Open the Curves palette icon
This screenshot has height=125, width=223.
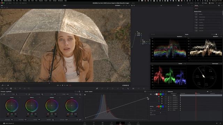pos(97,89)
